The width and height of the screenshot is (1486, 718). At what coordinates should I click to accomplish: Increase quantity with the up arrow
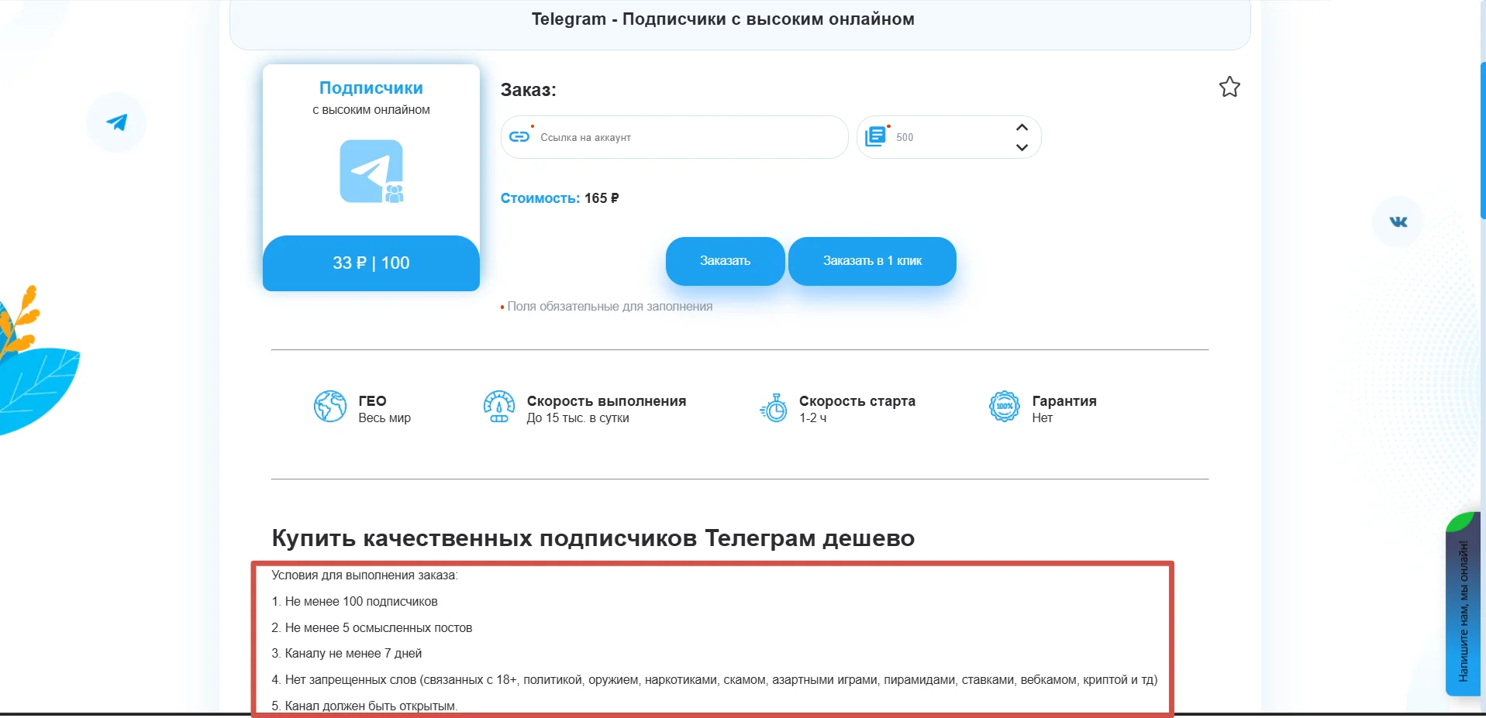click(x=1022, y=127)
